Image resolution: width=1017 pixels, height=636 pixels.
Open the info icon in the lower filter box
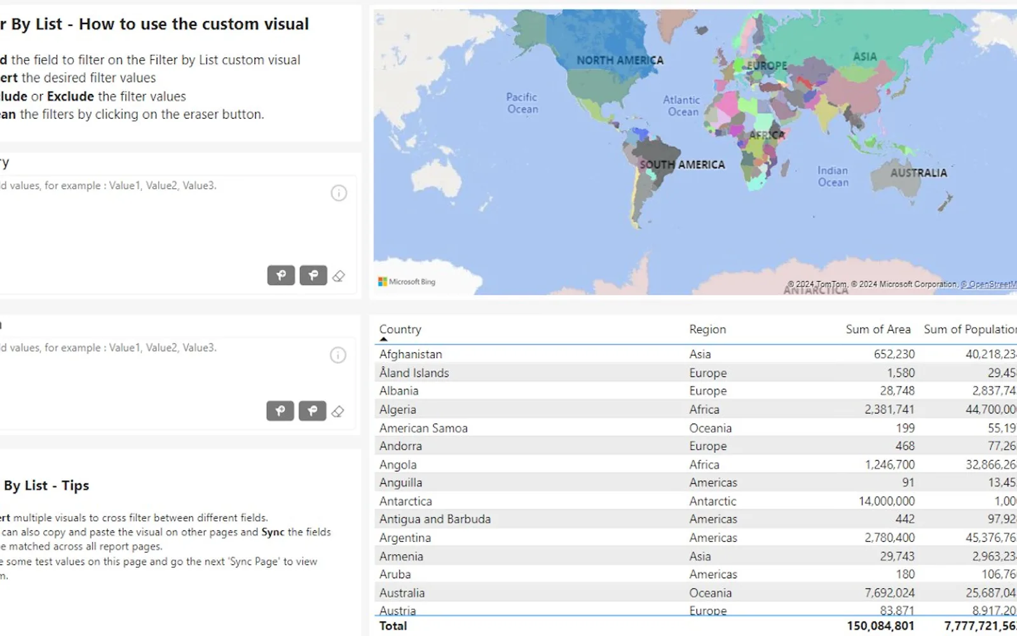(x=338, y=355)
